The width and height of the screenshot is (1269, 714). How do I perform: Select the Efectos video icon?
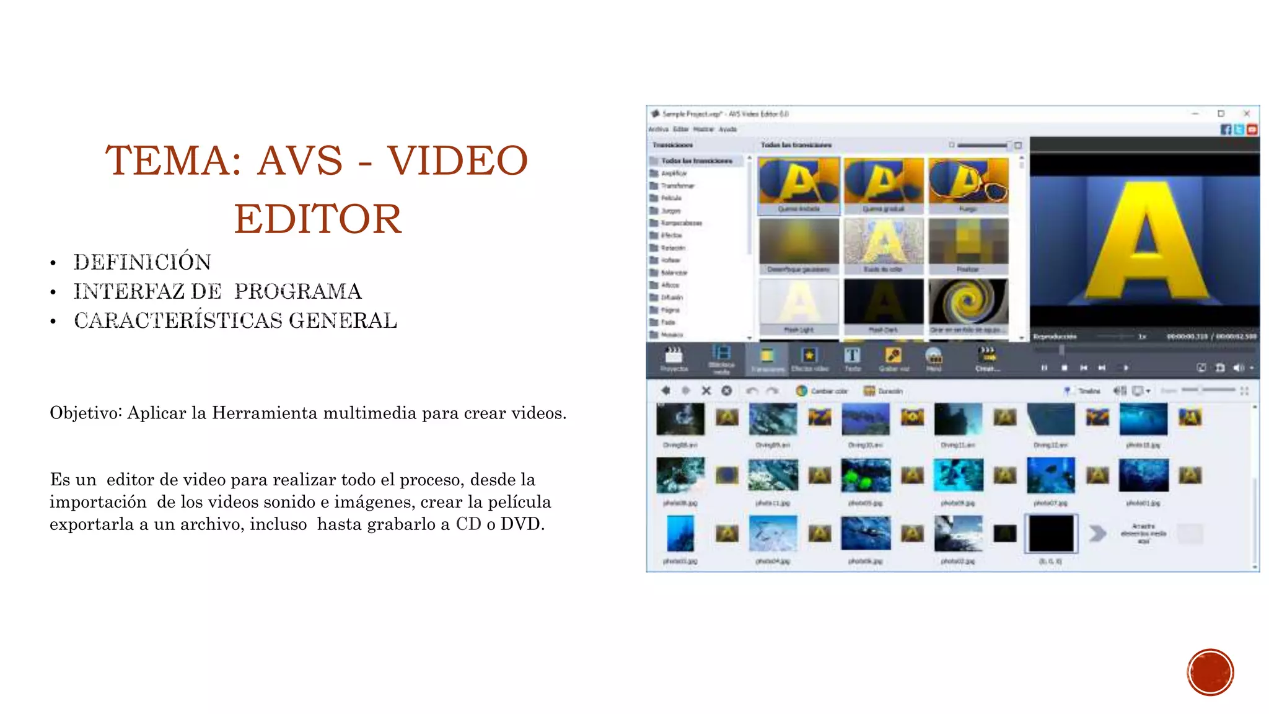tap(809, 358)
